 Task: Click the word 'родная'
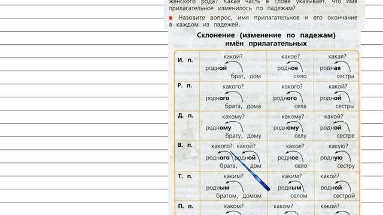(330, 68)
